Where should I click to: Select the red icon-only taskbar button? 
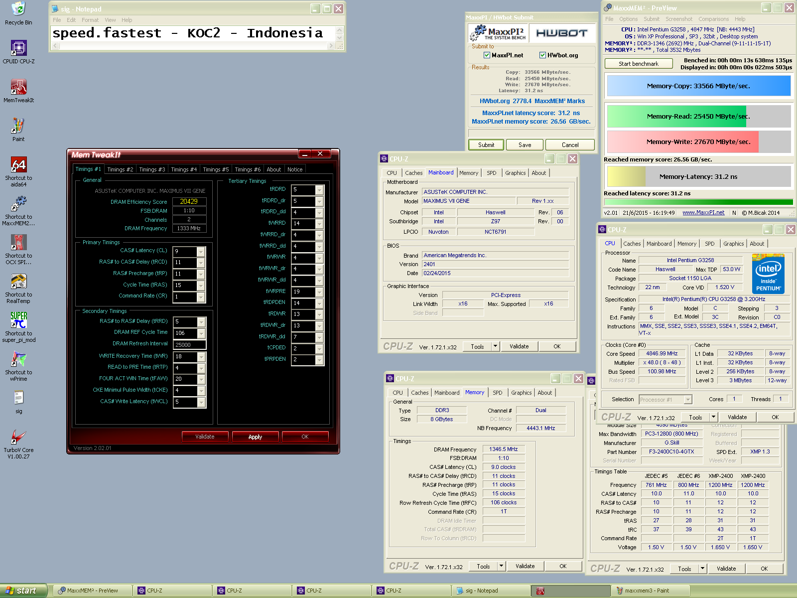tap(571, 591)
